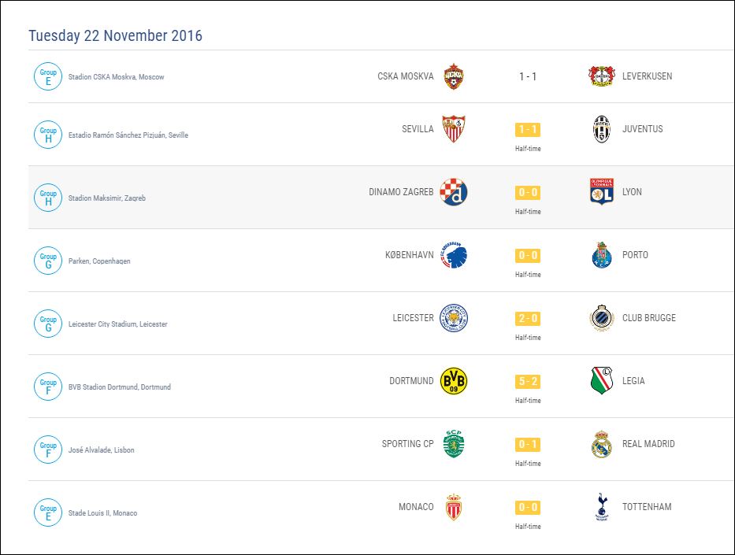Click the Dinamo Zagreb club crest
Screen dimensions: 735x555
[x=453, y=192]
